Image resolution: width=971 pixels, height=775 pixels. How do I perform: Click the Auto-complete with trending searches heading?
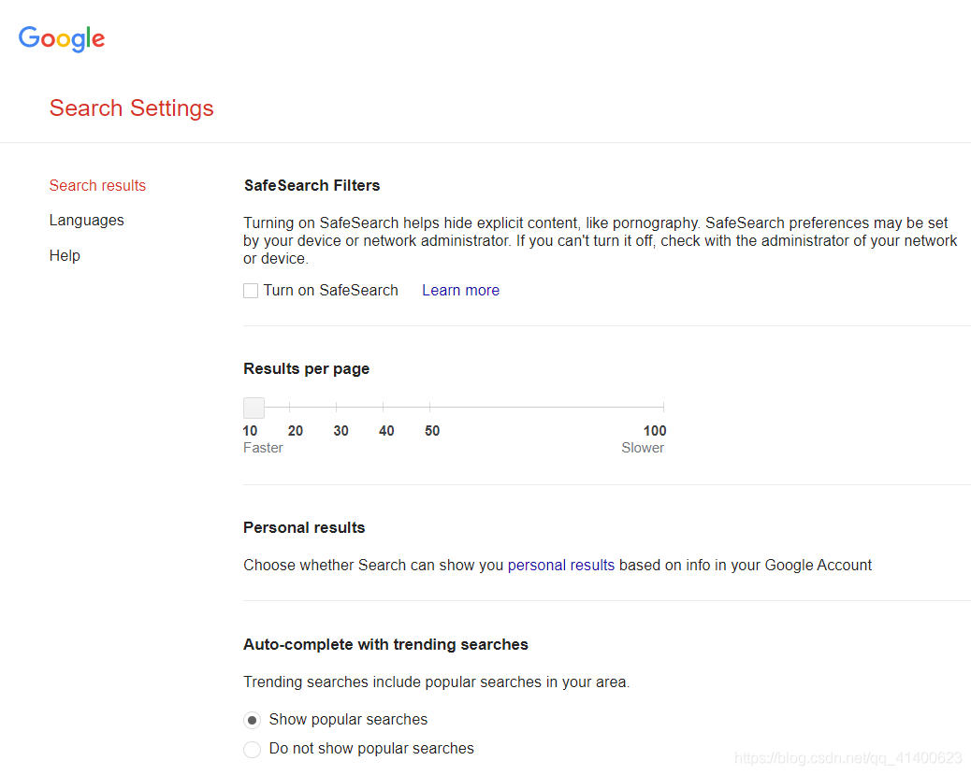385,644
